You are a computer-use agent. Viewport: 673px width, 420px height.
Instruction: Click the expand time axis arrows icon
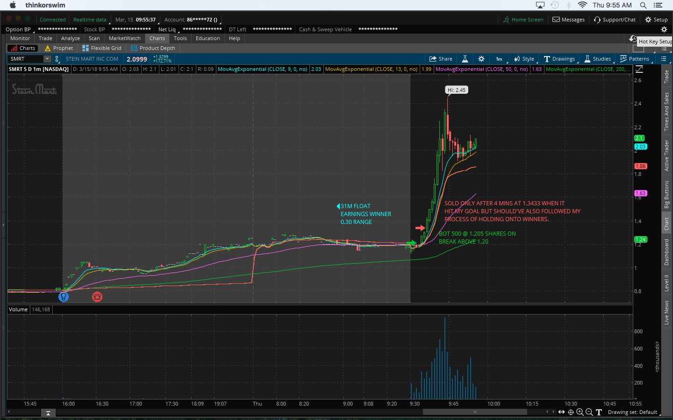561,412
